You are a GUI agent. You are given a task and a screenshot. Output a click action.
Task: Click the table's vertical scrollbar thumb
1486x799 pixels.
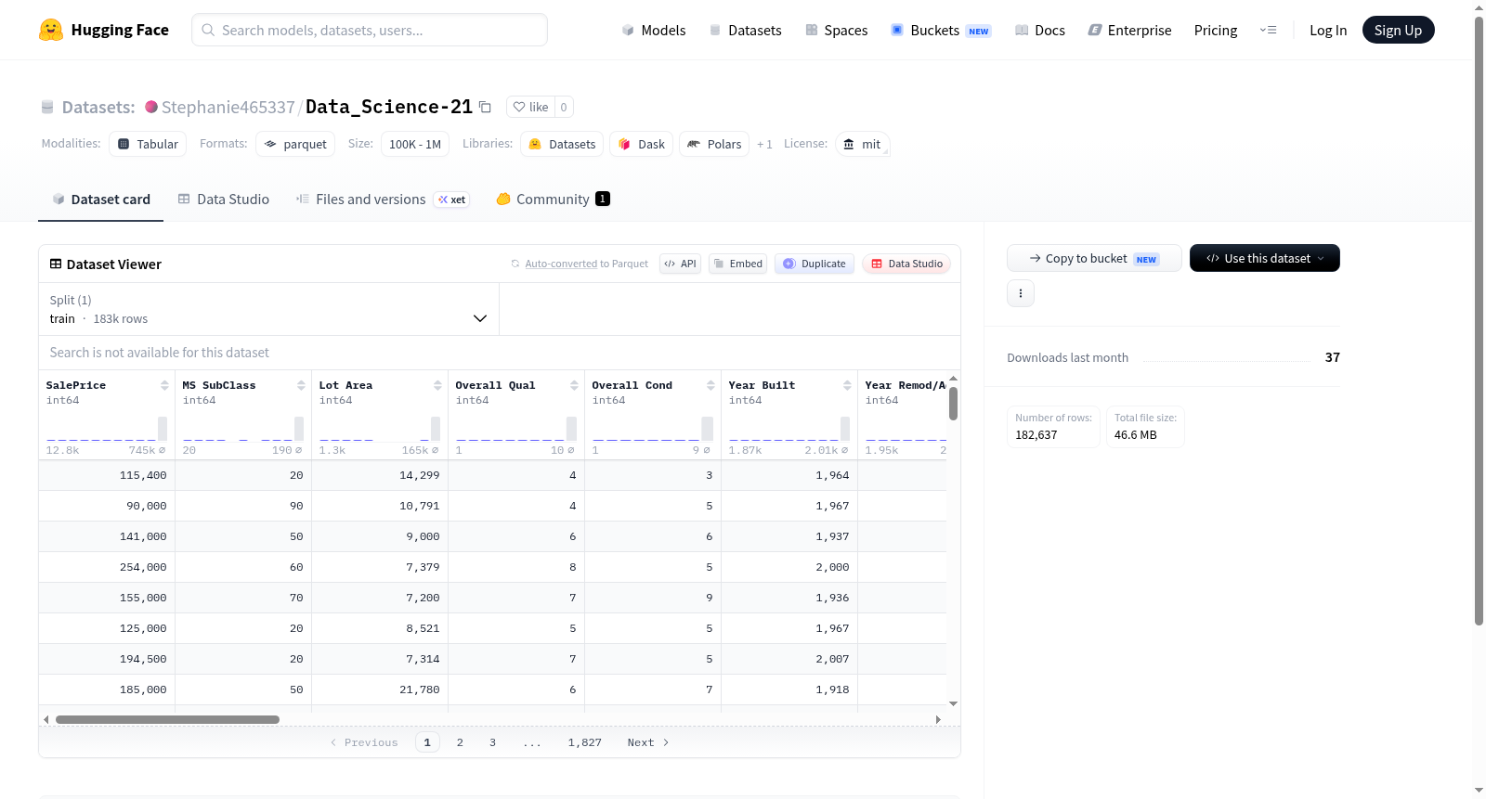pyautogui.click(x=953, y=404)
